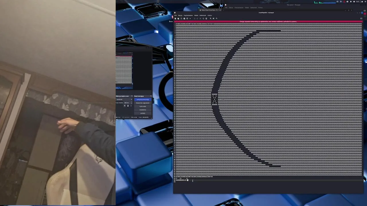Click the Find and Replace icon in toolbar
This screenshot has height=206, width=367.
(213, 19)
